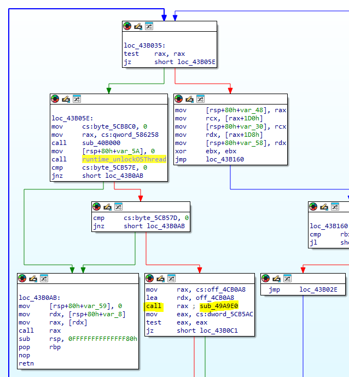Viewport: 349px width, 377px height.
Task: Click pencil icon of node with xor ebx, ebx
Action: coord(189,99)
